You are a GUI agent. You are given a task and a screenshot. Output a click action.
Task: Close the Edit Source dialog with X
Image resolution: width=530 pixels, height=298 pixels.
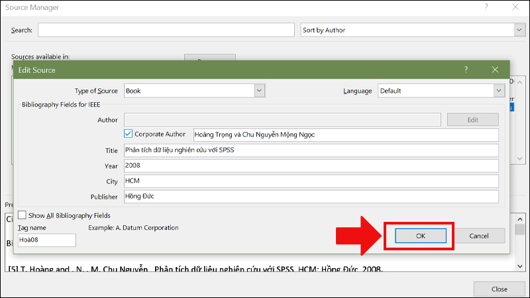(x=495, y=70)
